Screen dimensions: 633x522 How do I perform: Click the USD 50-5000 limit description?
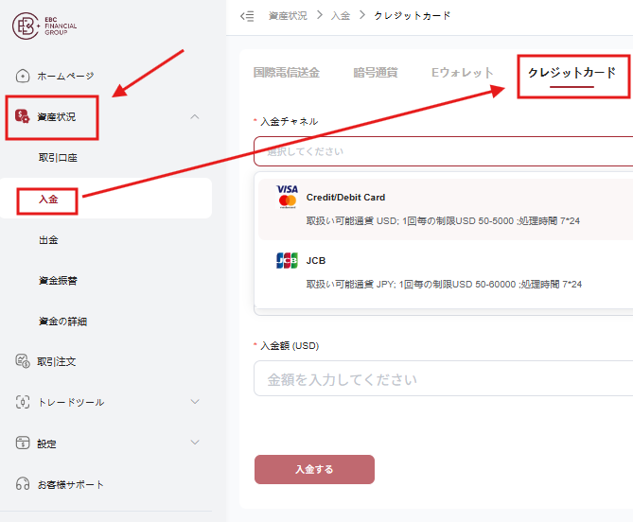pos(443,221)
